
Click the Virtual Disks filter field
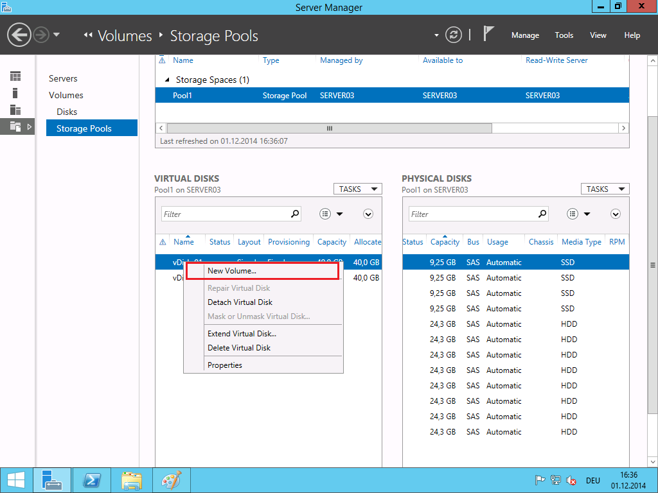pos(231,214)
